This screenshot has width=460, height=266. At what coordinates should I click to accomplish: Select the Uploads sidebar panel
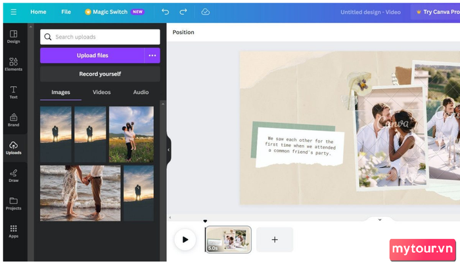14,148
